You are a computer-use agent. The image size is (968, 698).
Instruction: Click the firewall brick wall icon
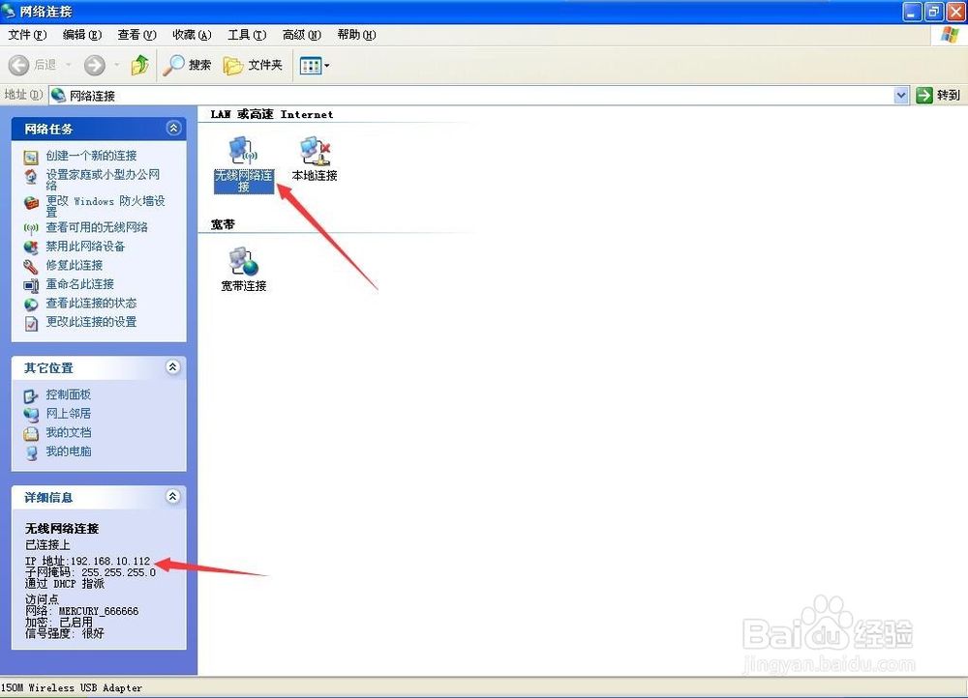[x=31, y=203]
